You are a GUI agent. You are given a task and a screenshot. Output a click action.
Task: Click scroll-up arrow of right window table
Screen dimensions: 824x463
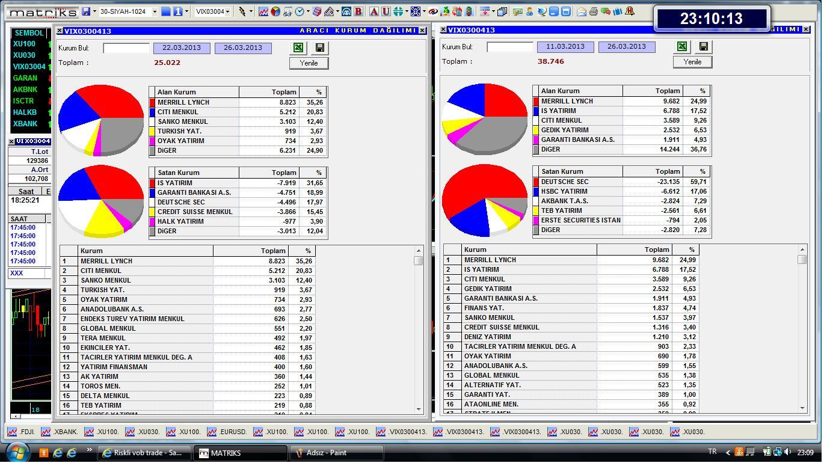[x=802, y=249]
